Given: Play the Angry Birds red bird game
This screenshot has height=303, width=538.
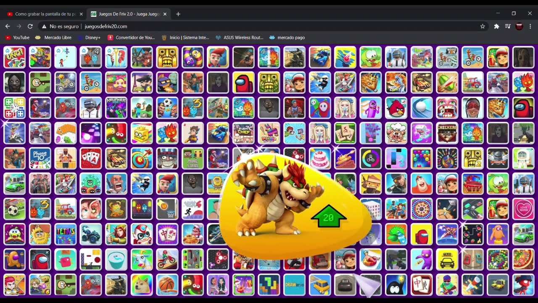Looking at the screenshot, I should 396,108.
